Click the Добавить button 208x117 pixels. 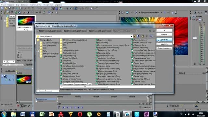click(164, 40)
